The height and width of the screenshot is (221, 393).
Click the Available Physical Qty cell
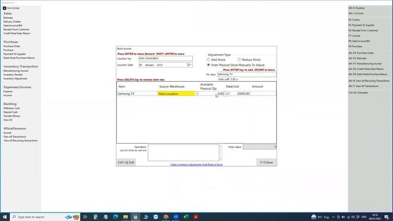tap(211, 94)
